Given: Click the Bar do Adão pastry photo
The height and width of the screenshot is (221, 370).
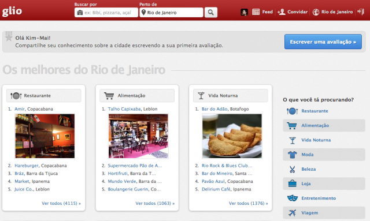Looking at the screenshot, I should point(232,136).
